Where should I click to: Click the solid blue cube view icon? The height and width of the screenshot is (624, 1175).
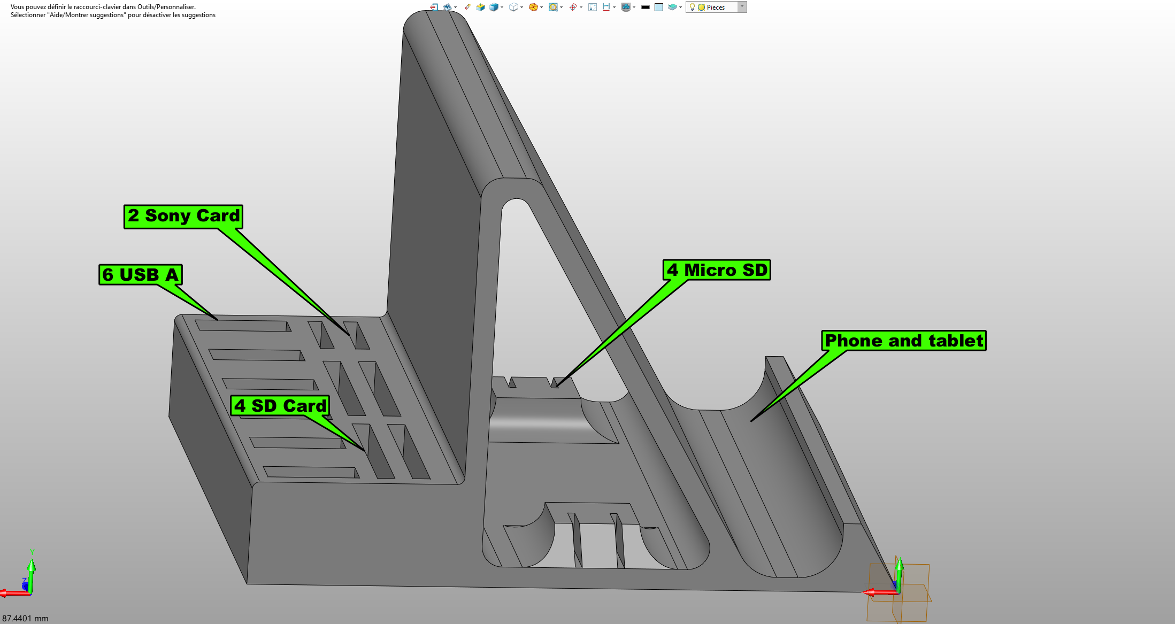(x=494, y=7)
